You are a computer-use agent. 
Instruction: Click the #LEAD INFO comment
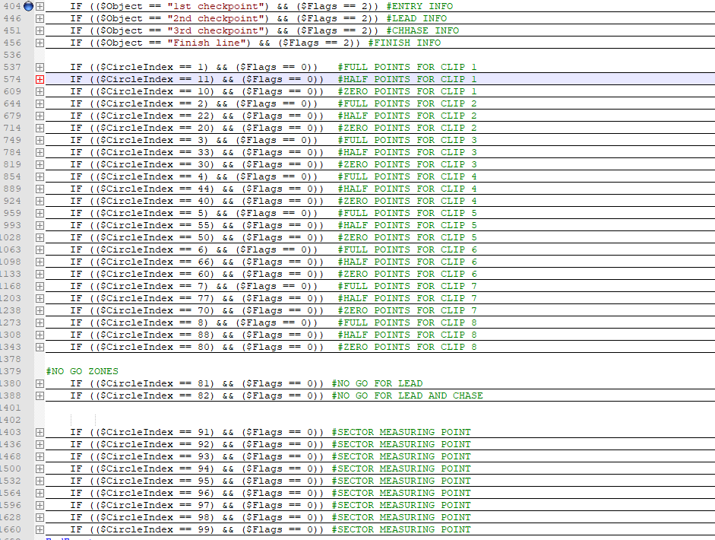click(x=416, y=19)
